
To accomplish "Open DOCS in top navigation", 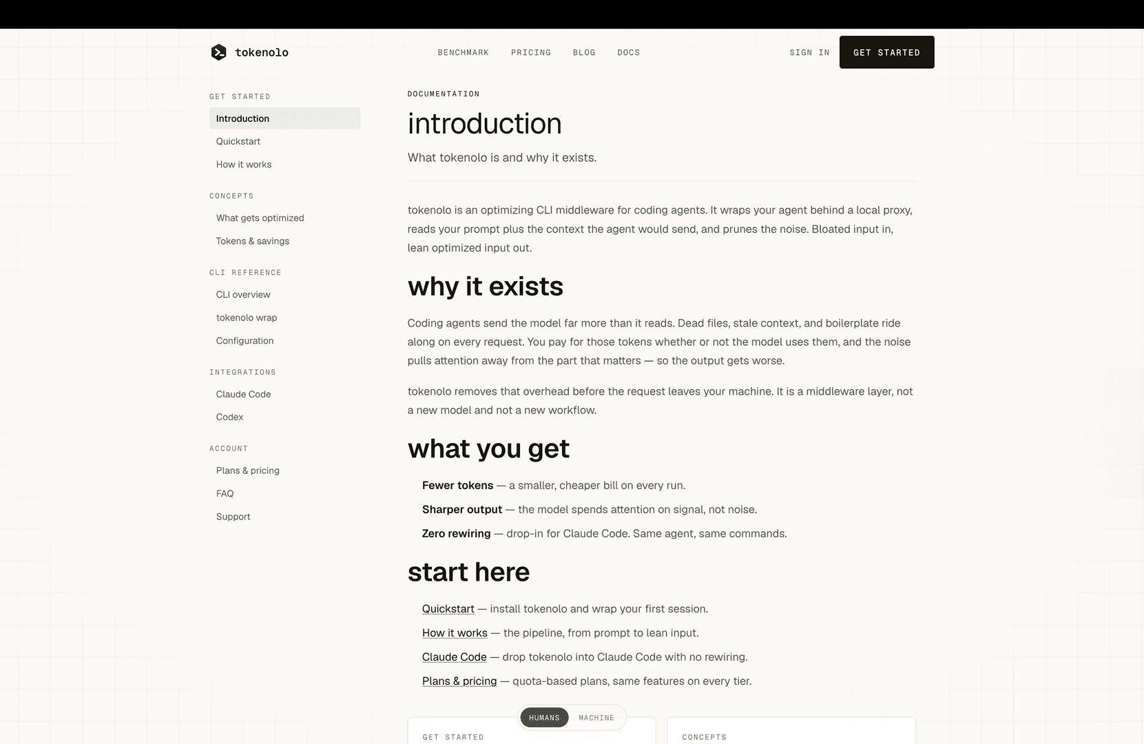I will tap(628, 52).
